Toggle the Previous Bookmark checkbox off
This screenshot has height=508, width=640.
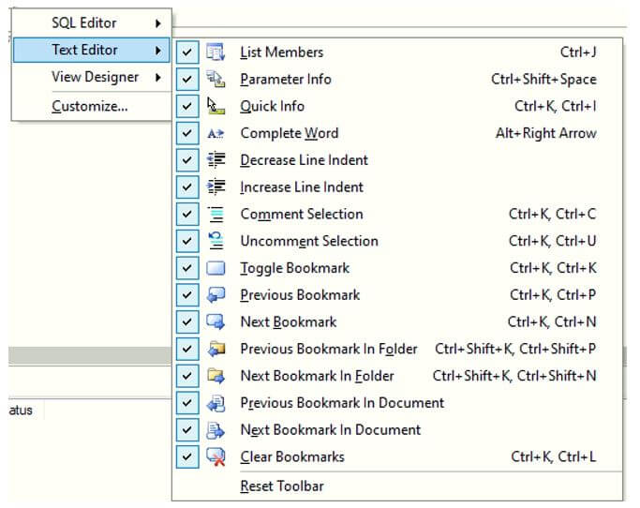click(187, 295)
